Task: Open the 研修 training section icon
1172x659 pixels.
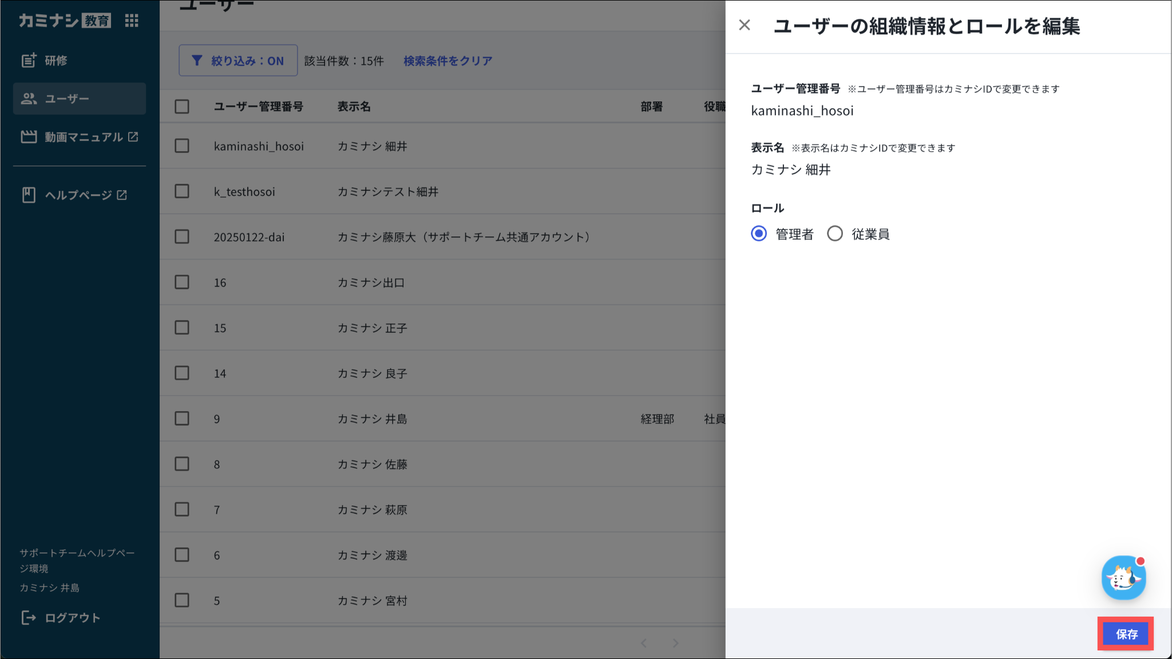Action: tap(29, 60)
